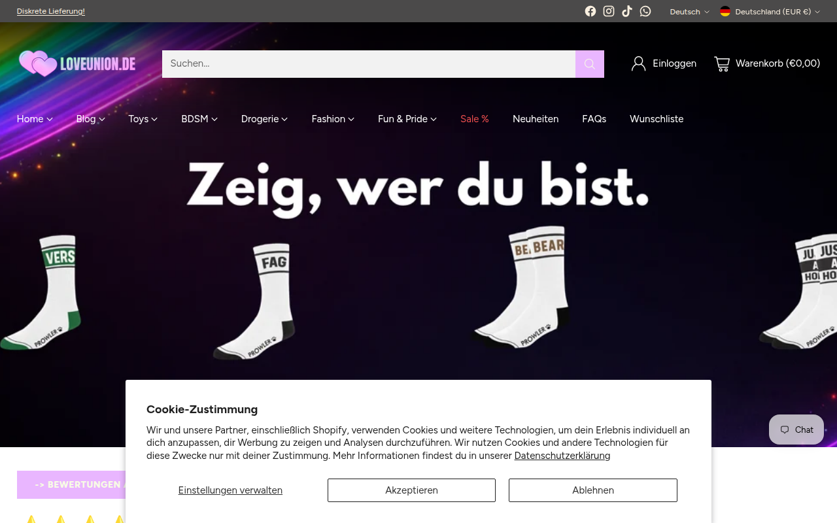Open the Facebook social link

click(590, 11)
